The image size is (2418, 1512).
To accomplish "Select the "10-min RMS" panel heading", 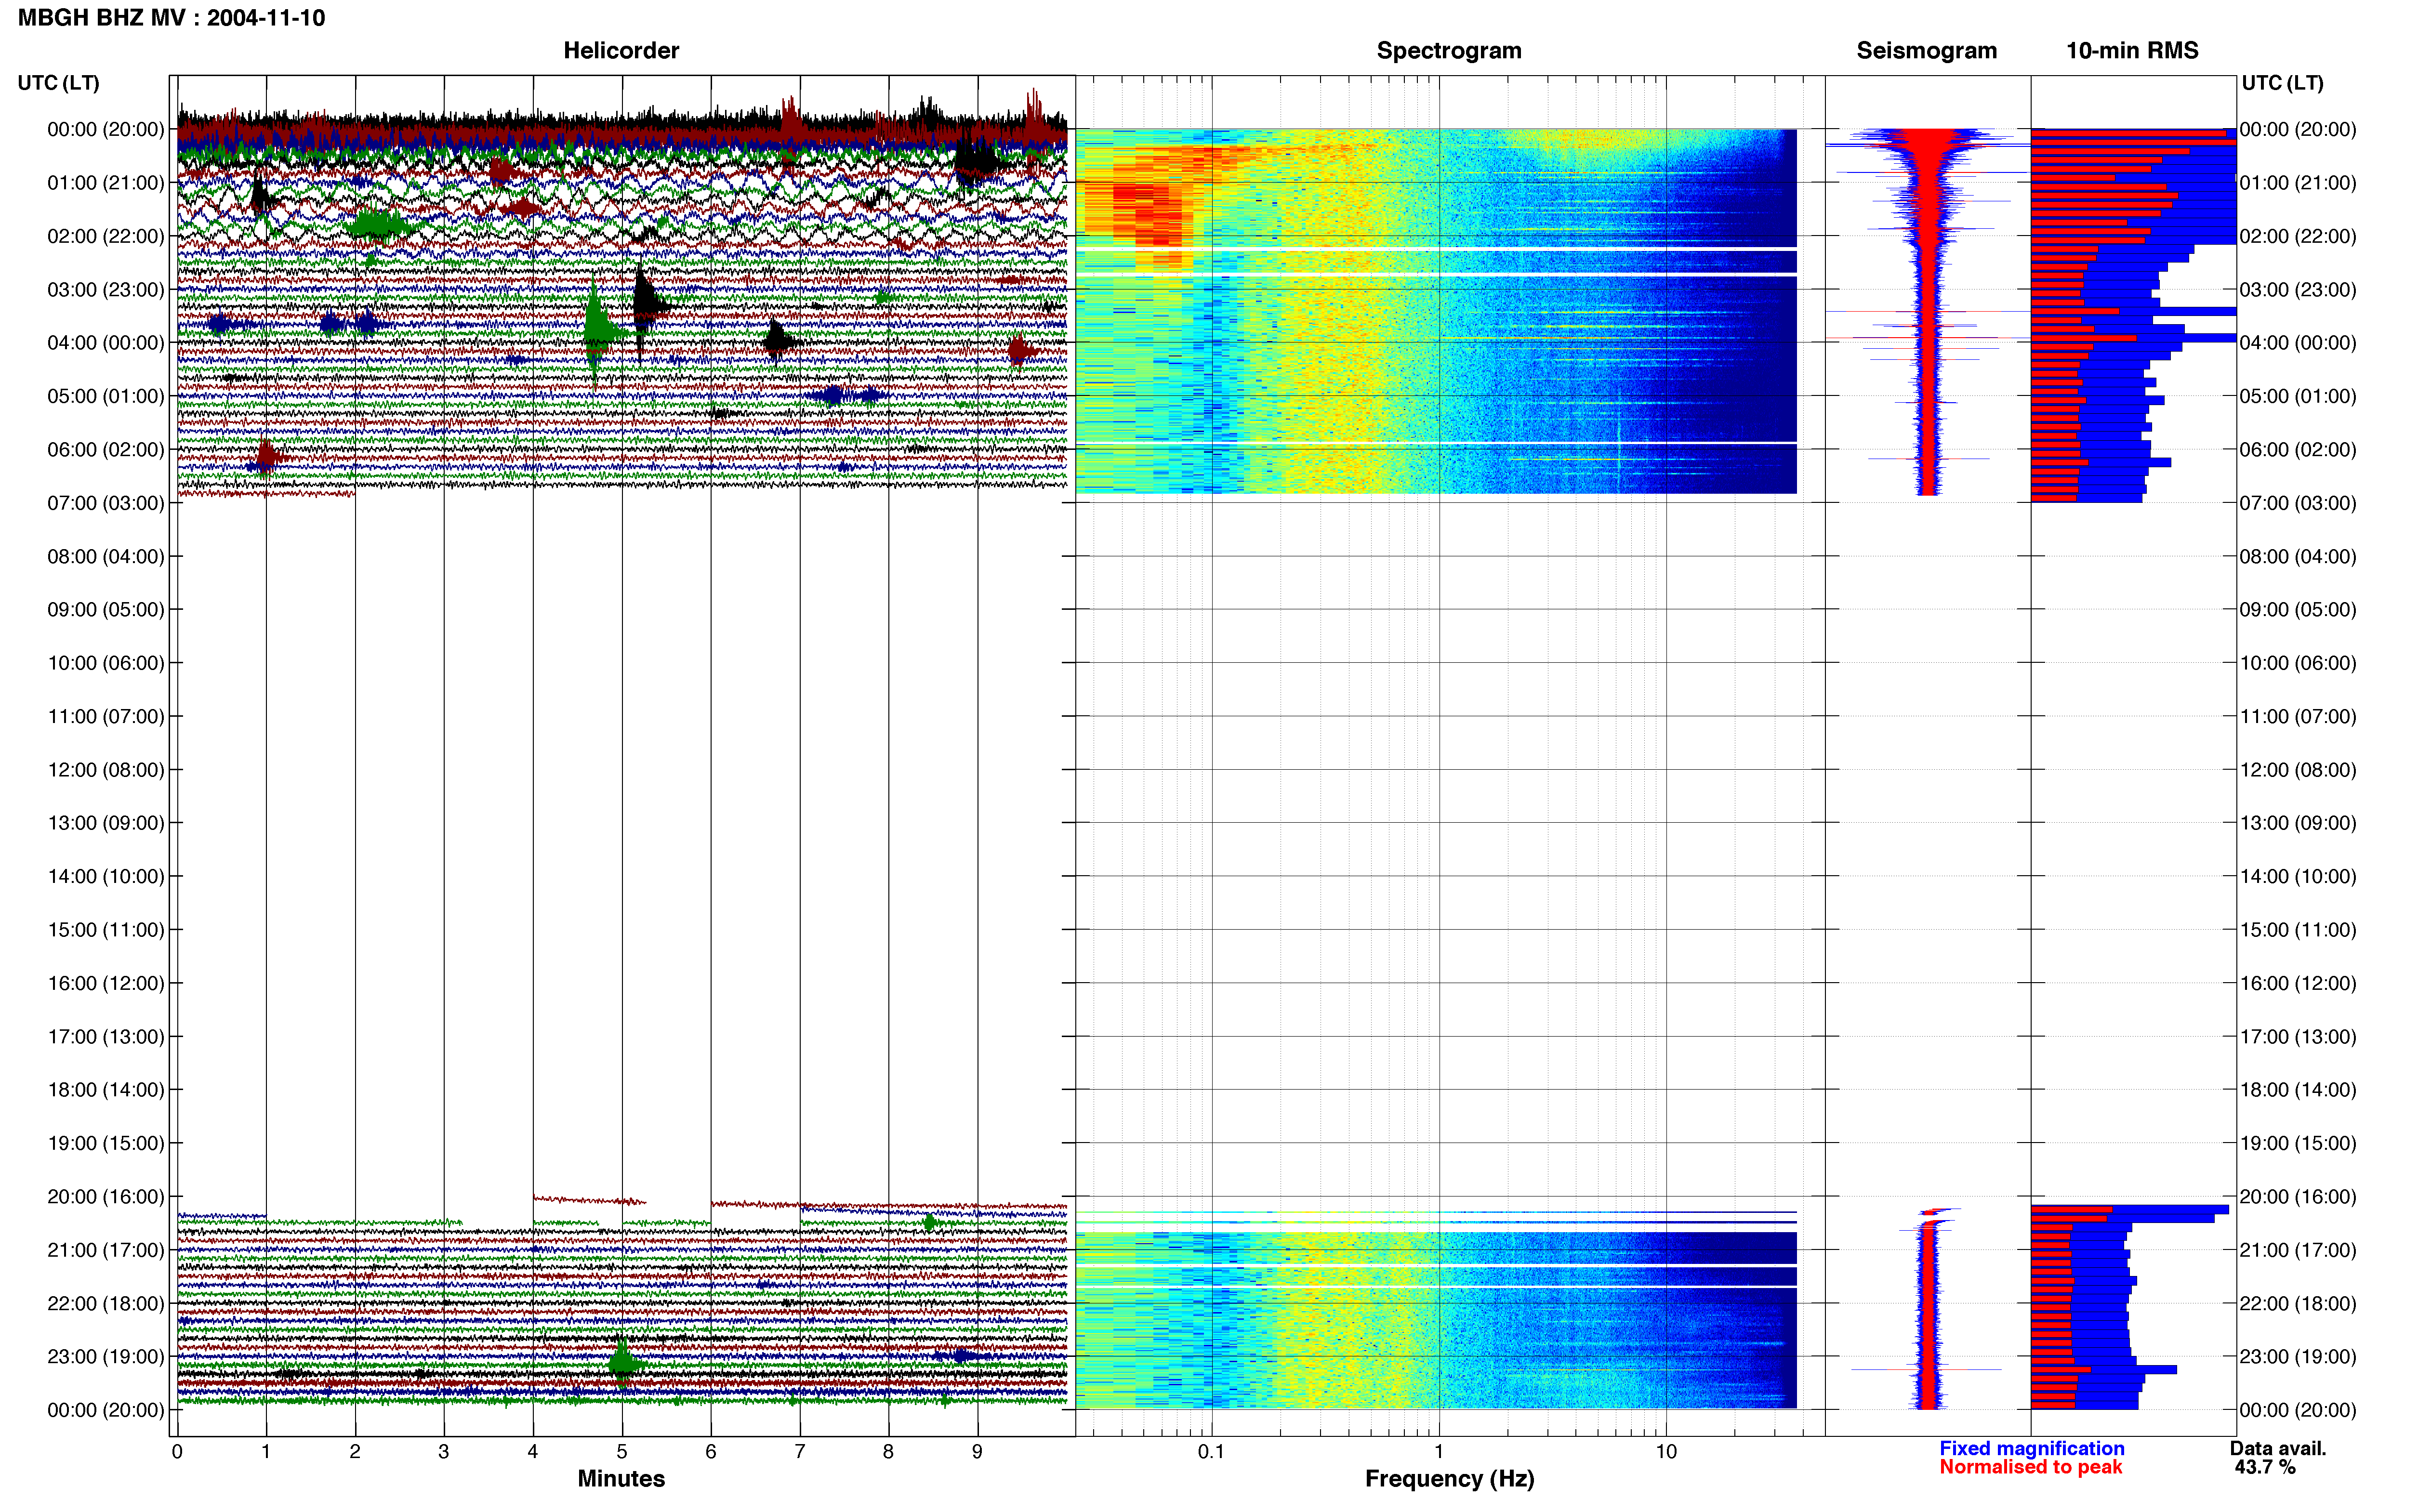I will 2132,50.
